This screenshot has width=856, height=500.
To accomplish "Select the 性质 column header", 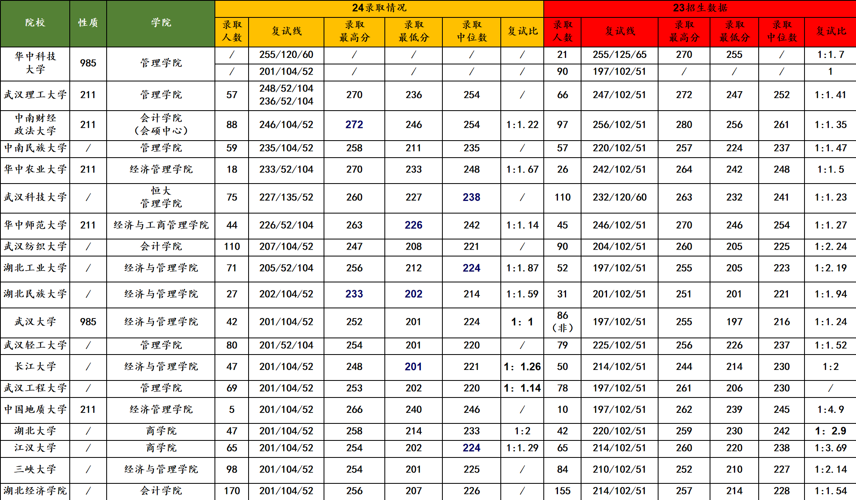I will tap(88, 23).
